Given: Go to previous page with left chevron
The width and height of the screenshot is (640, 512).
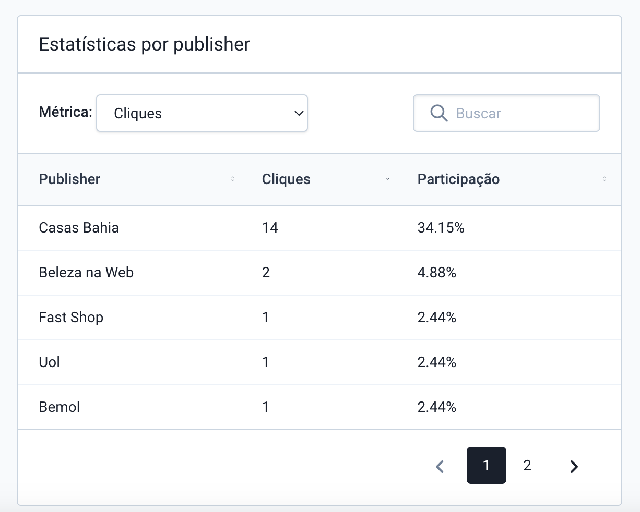Looking at the screenshot, I should tap(440, 466).
